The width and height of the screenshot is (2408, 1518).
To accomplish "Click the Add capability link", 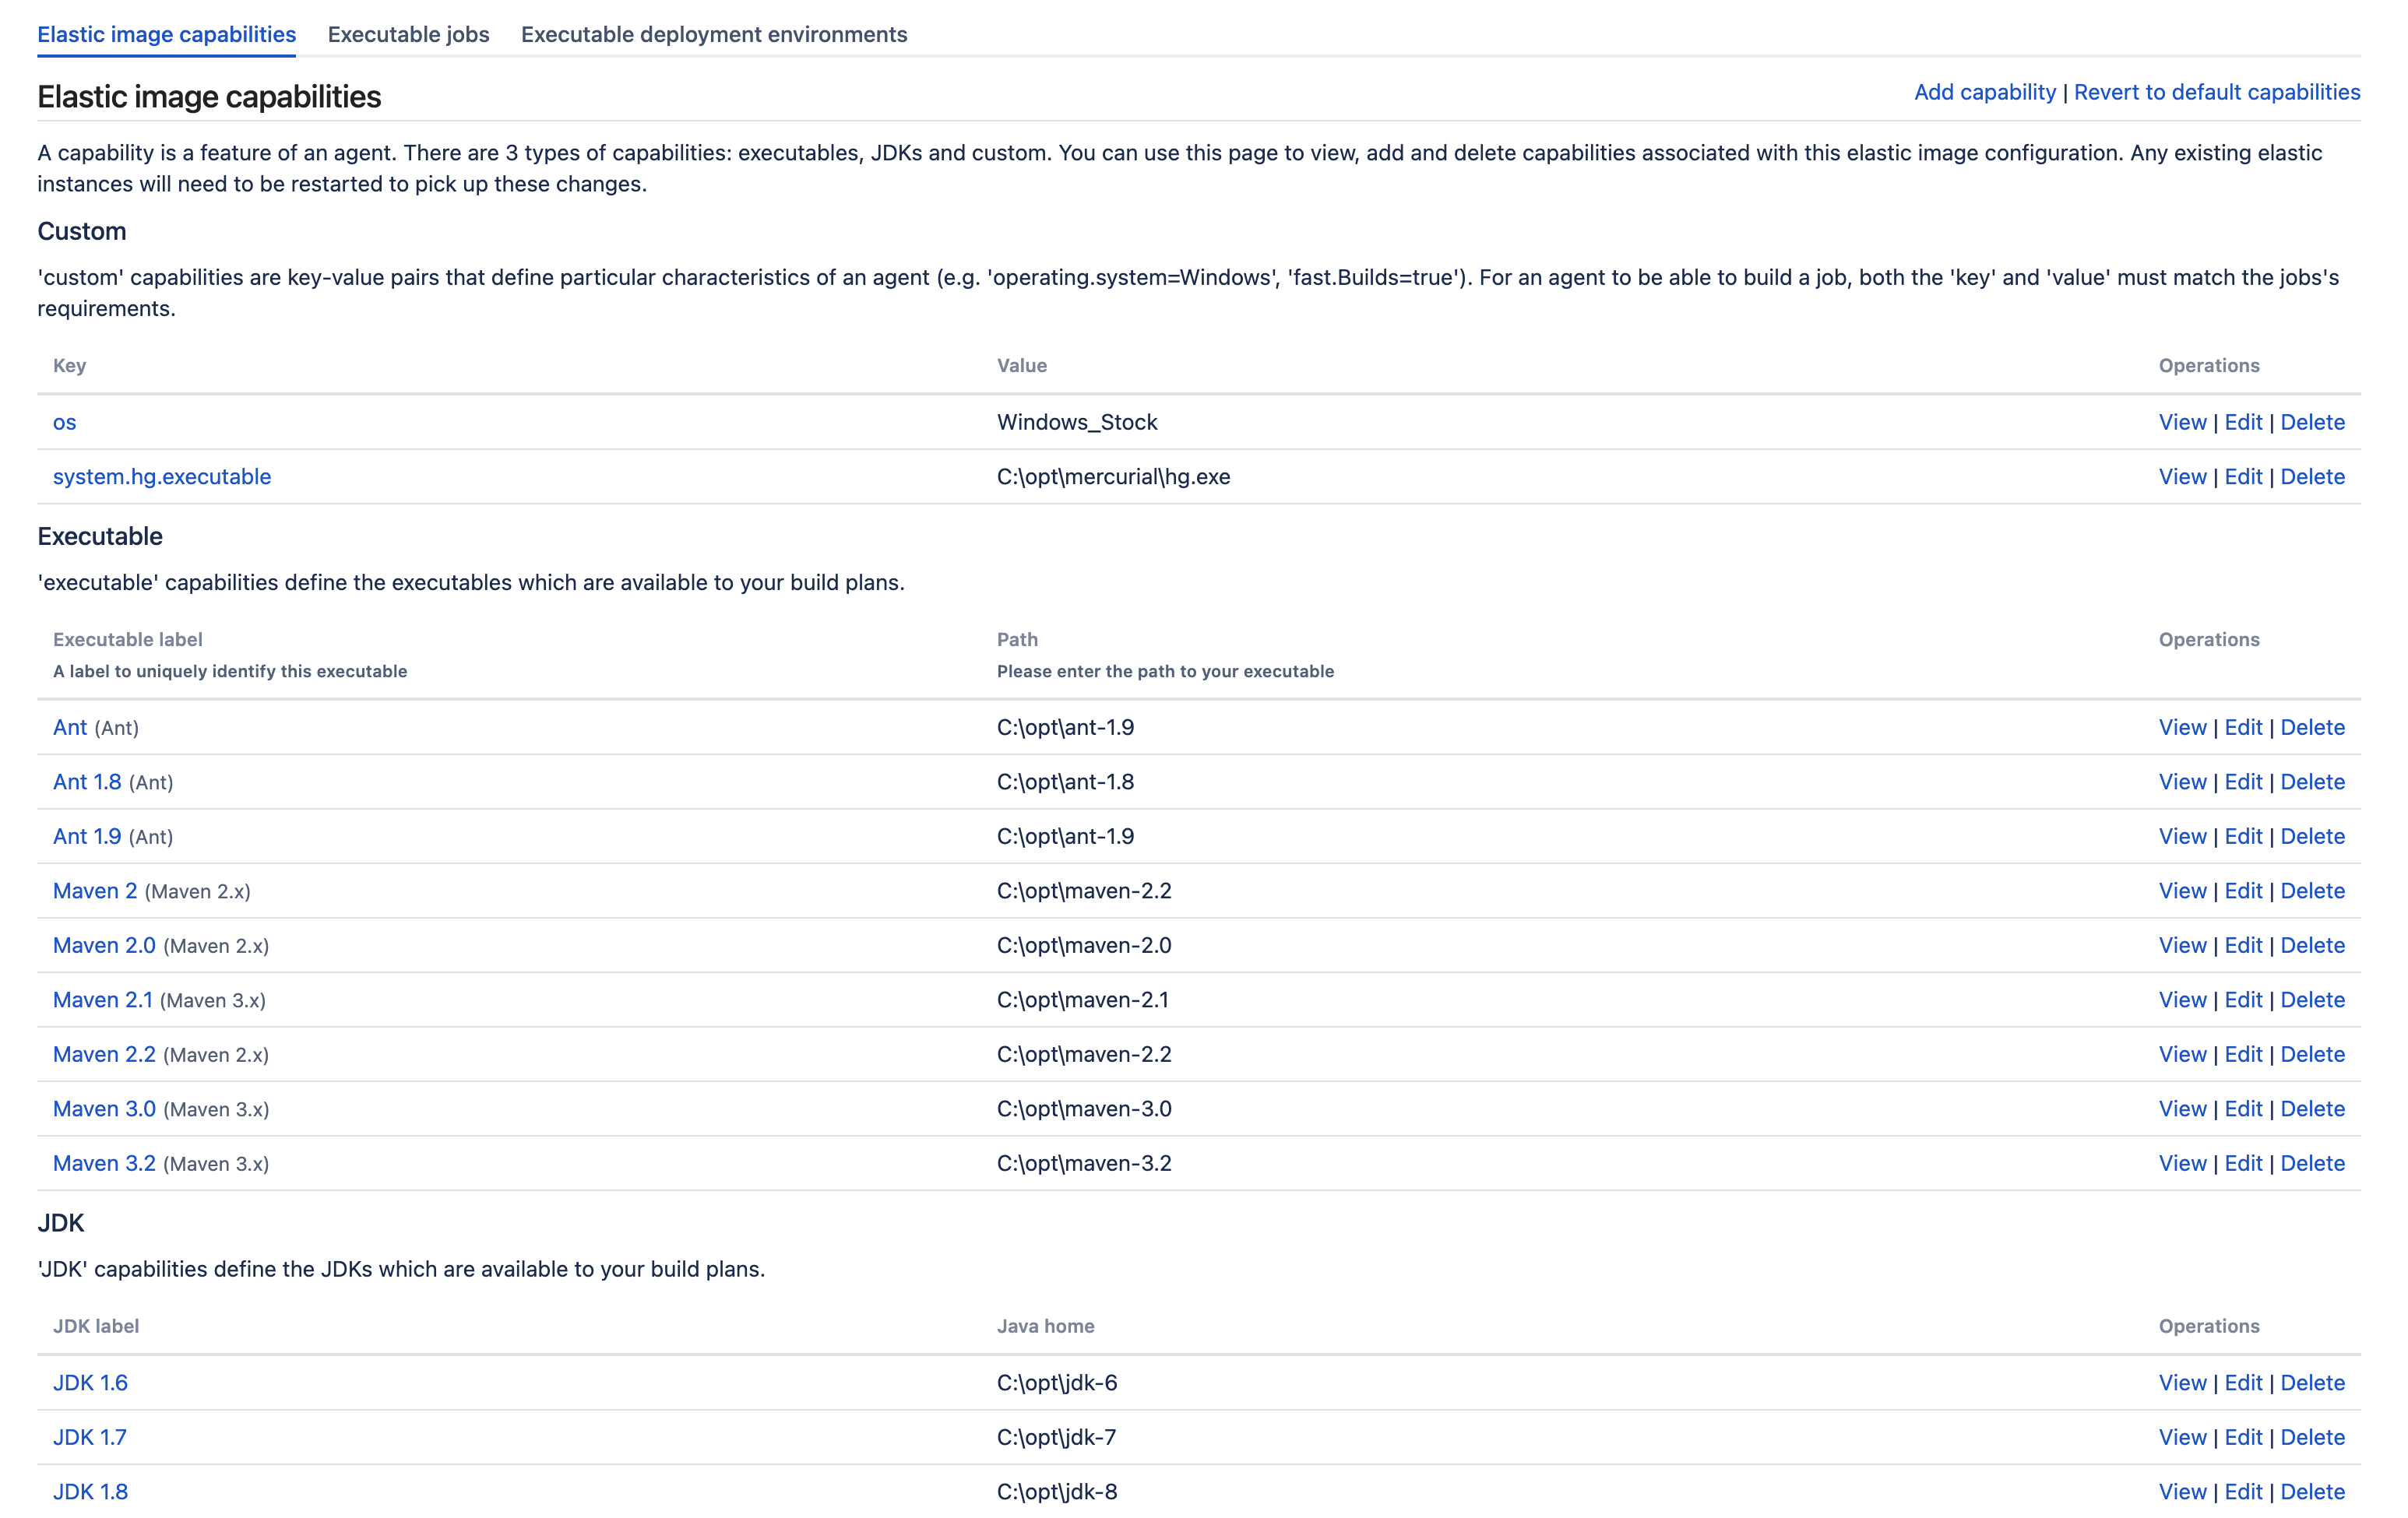I will (1984, 92).
